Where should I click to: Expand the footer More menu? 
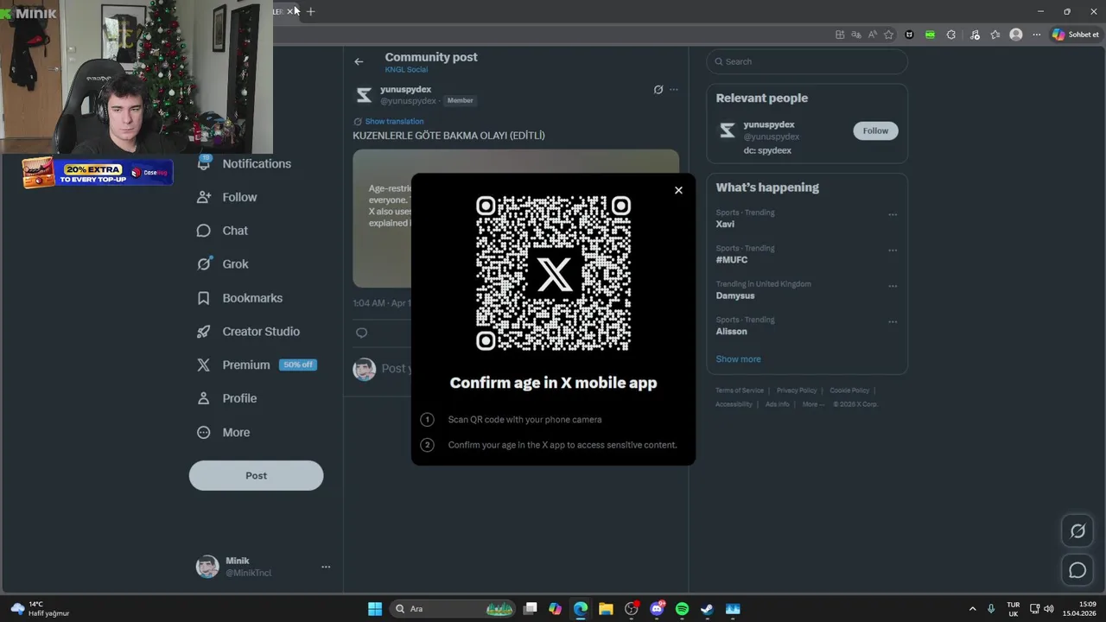[x=813, y=404]
